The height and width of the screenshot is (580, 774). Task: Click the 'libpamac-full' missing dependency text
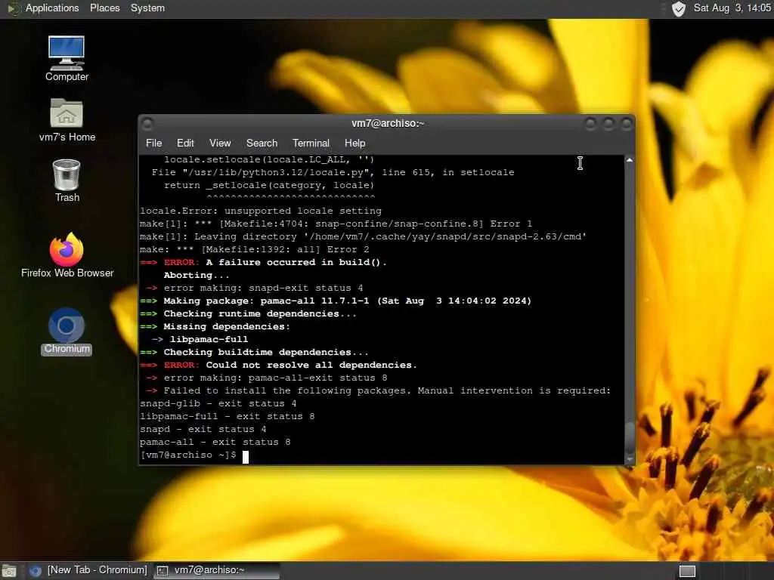[209, 339]
